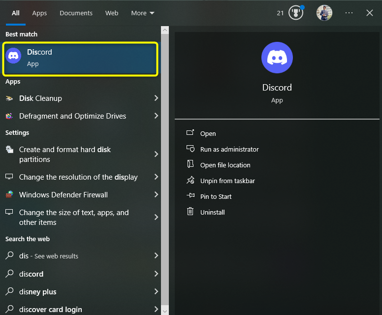Click the Pin to Start pin icon

tap(191, 195)
